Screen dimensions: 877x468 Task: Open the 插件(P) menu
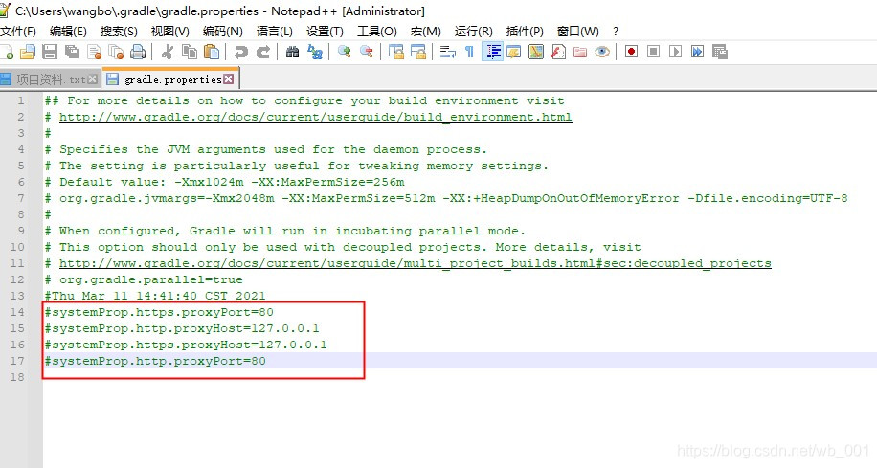point(525,32)
